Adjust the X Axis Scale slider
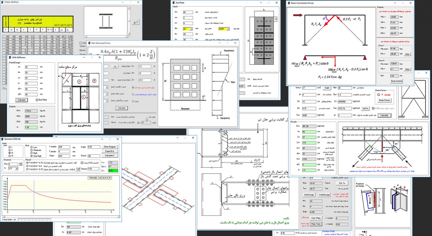432x236 pixels. tap(35, 219)
